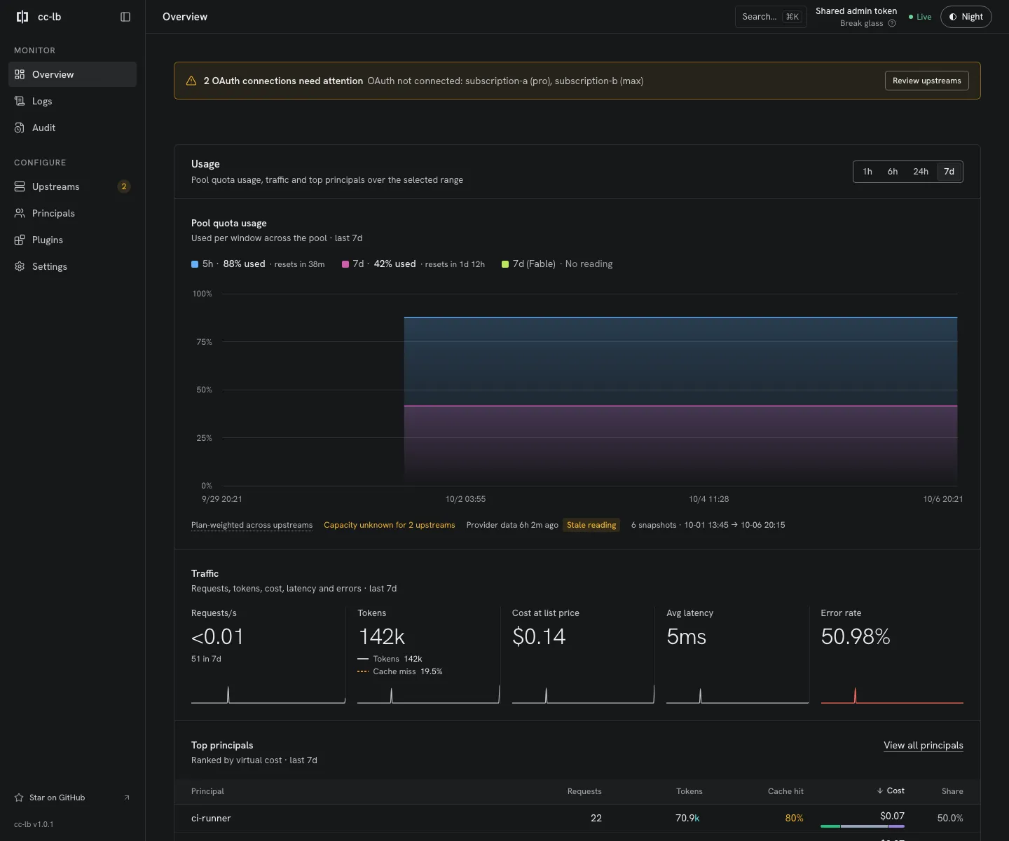The height and width of the screenshot is (841, 1009).
Task: Open the Plugins page
Action: 72,240
